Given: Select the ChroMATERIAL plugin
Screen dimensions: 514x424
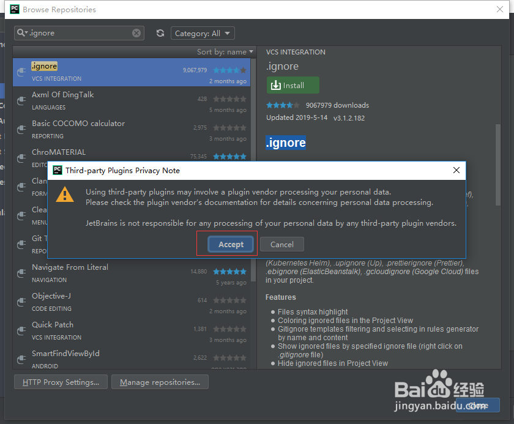Looking at the screenshot, I should click(x=132, y=153).
